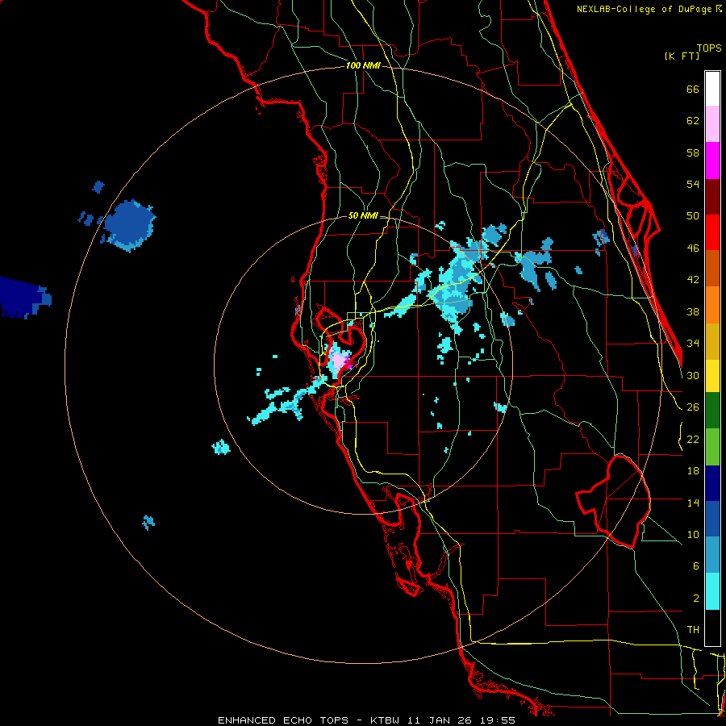Click the 100 NMI range ring label
Viewport: 726px width, 726px height.
(x=363, y=65)
